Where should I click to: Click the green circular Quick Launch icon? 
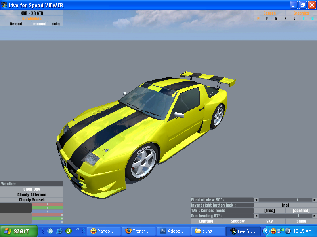69,231
